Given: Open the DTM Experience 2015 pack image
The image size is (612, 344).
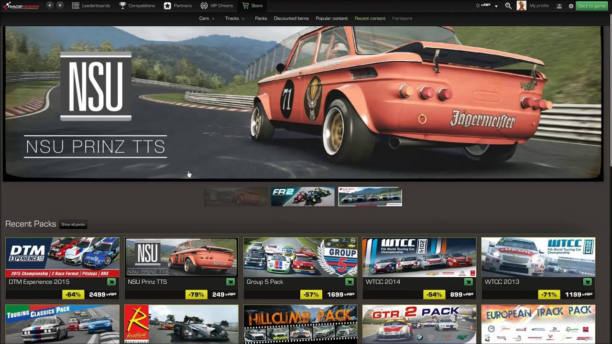Looking at the screenshot, I should [62, 257].
